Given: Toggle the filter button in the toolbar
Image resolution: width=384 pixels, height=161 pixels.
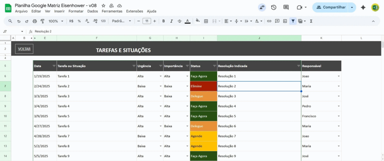Looking at the screenshot, I should 293,21.
